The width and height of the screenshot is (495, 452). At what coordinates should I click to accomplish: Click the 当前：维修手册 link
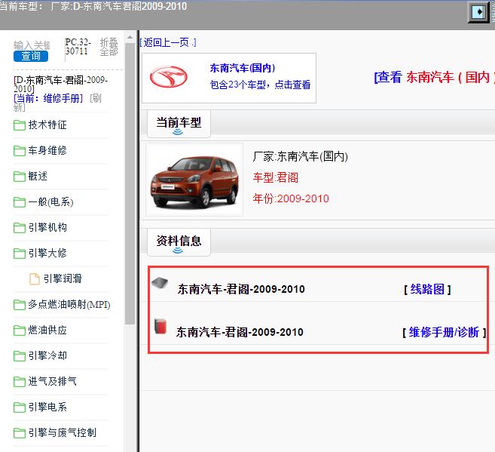click(x=48, y=98)
